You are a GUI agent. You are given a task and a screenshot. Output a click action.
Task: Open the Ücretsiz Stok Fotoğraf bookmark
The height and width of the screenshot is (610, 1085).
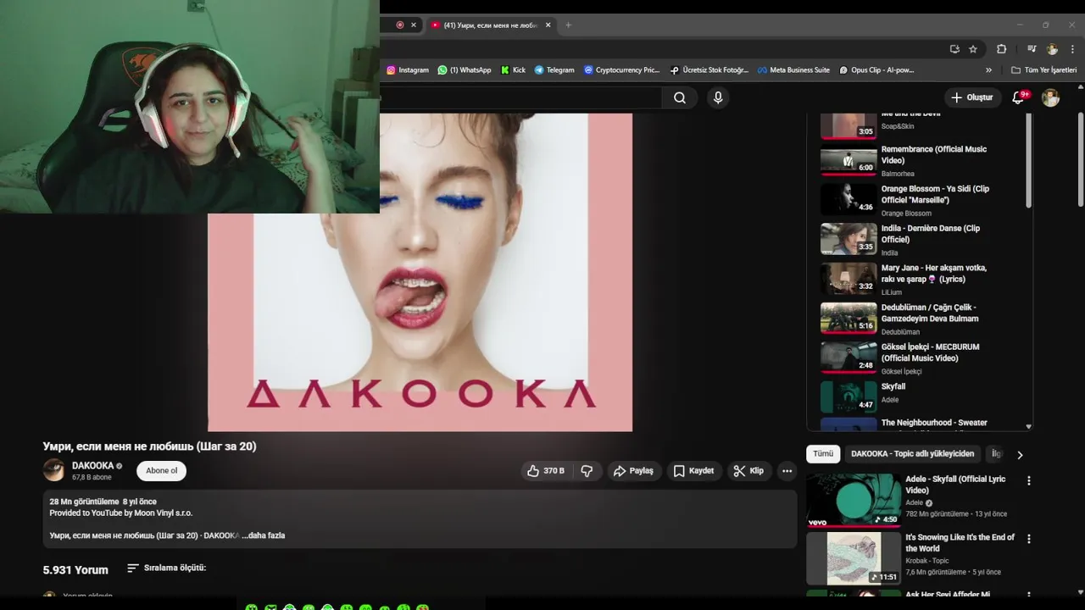pyautogui.click(x=709, y=70)
